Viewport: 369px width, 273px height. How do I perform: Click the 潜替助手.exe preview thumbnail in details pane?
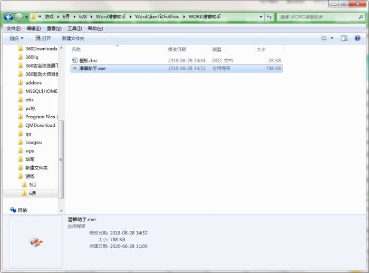36,242
